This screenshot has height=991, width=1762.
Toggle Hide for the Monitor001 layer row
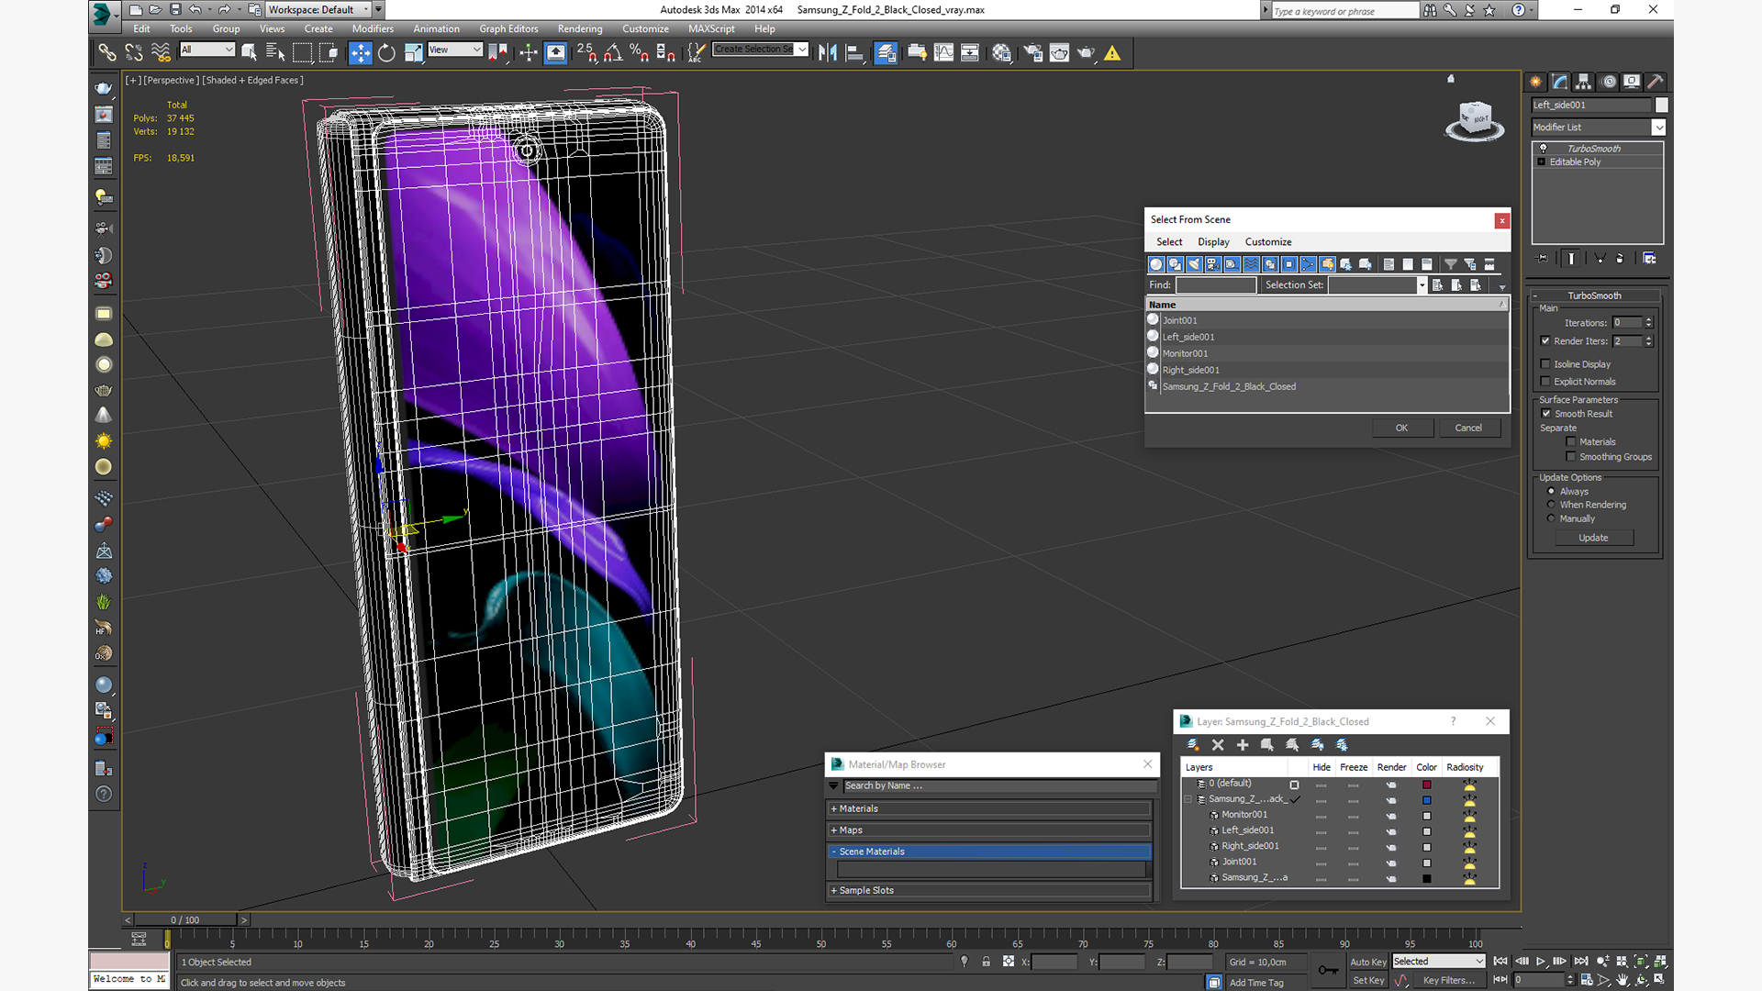pyautogui.click(x=1321, y=815)
